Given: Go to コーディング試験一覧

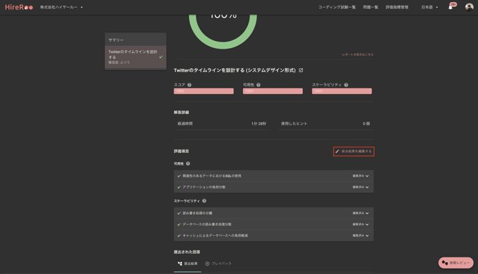Looking at the screenshot, I should (337, 8).
